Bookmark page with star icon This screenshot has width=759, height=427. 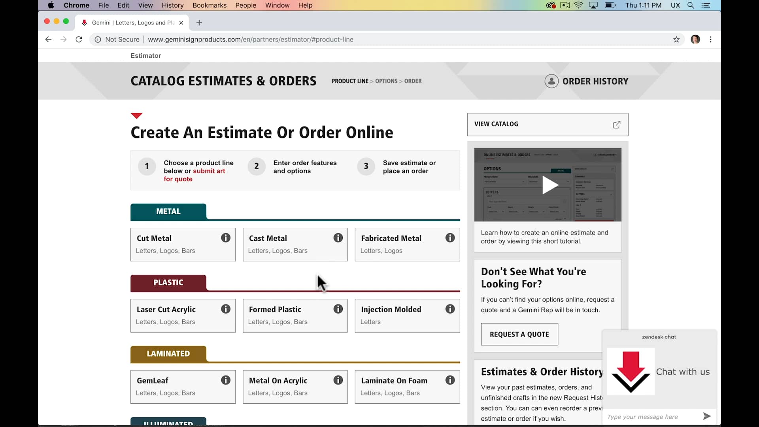pyautogui.click(x=676, y=40)
